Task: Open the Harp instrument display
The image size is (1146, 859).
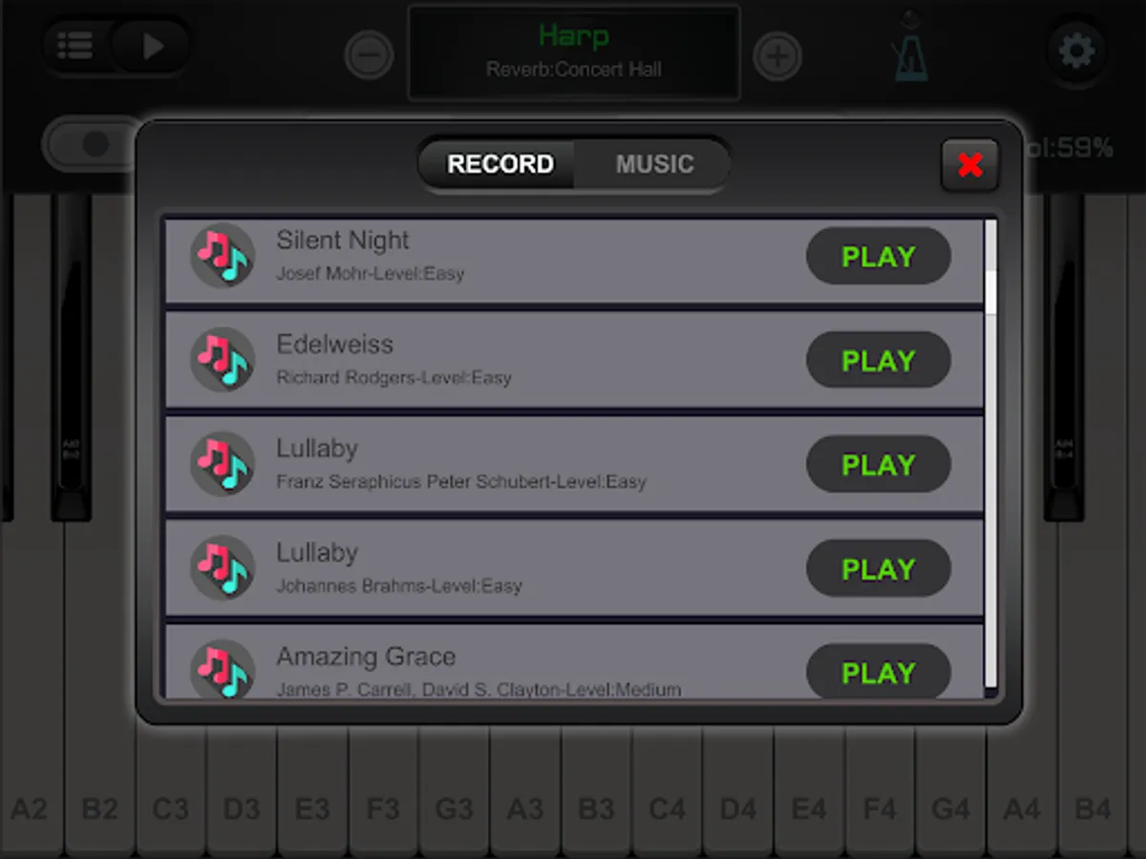Action: point(574,52)
